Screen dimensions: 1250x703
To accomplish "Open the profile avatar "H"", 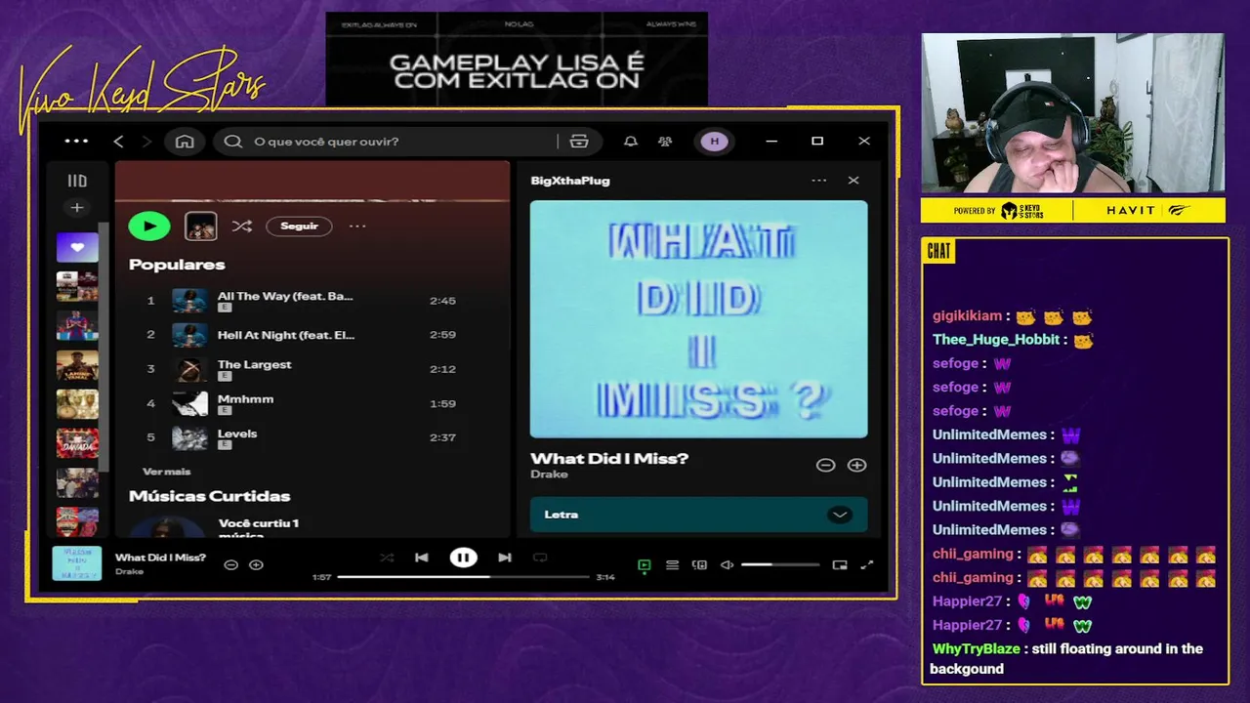I will point(715,142).
